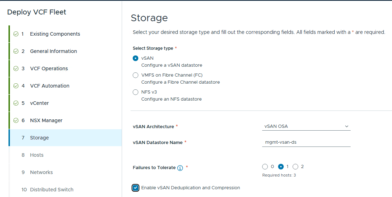Choose VMFS on Fibre Channel storage type
The height and width of the screenshot is (197, 392).
[x=136, y=75]
